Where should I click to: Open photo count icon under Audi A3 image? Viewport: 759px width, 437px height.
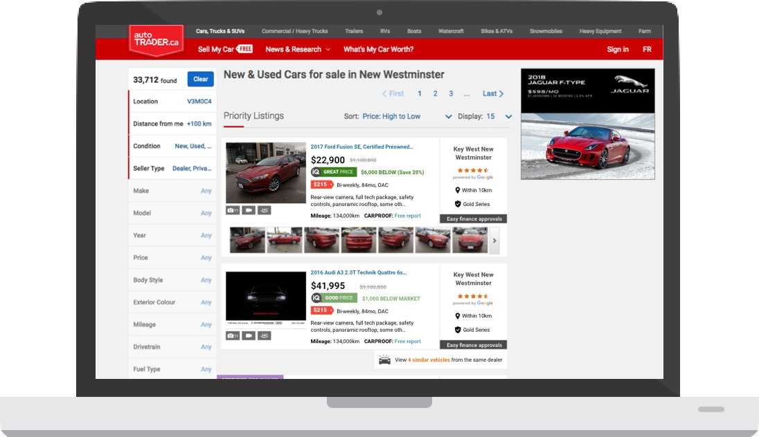coord(233,335)
